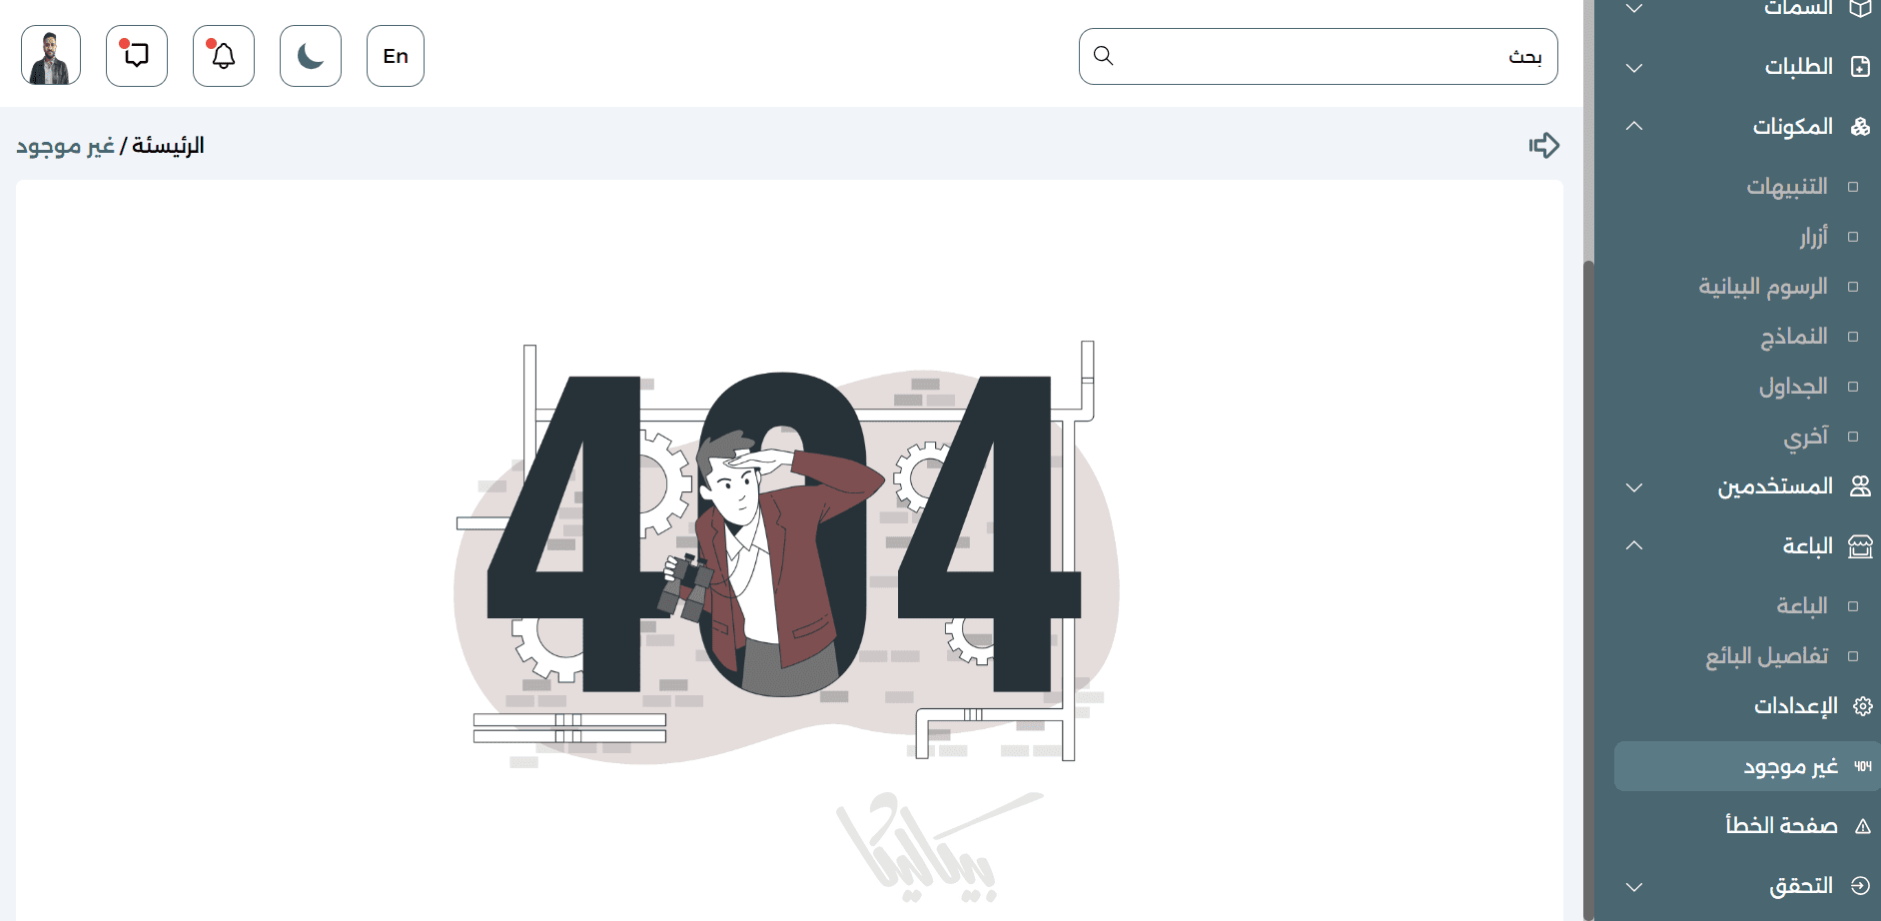Viewport: 1881px width, 921px height.
Task: Go to الرئيسئة breadcrumb link
Action: point(168,146)
